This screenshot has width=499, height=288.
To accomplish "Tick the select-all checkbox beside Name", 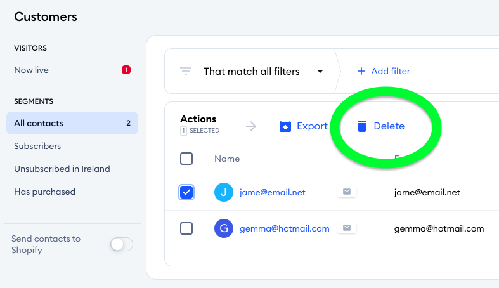I will coord(186,159).
